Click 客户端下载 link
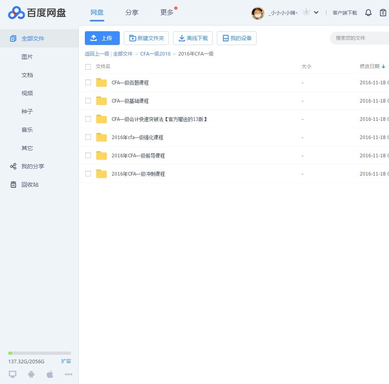The height and width of the screenshot is (384, 389). click(x=345, y=13)
